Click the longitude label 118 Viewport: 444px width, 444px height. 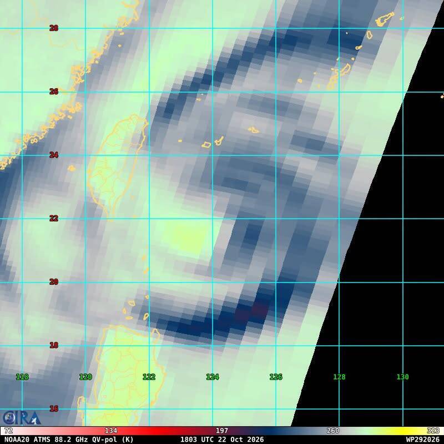click(x=22, y=377)
